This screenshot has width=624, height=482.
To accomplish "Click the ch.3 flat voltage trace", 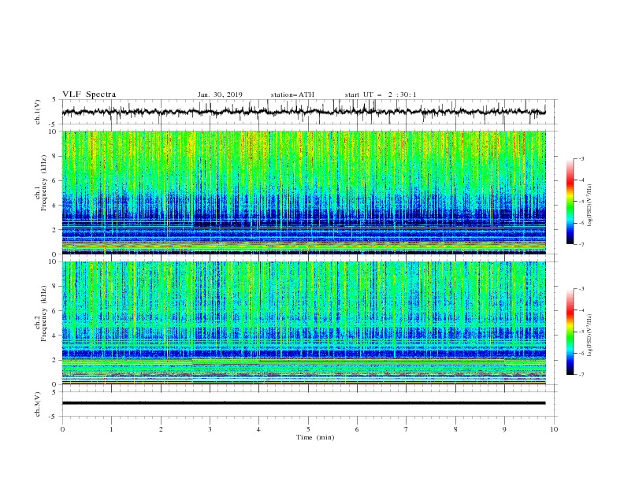I will [303, 403].
